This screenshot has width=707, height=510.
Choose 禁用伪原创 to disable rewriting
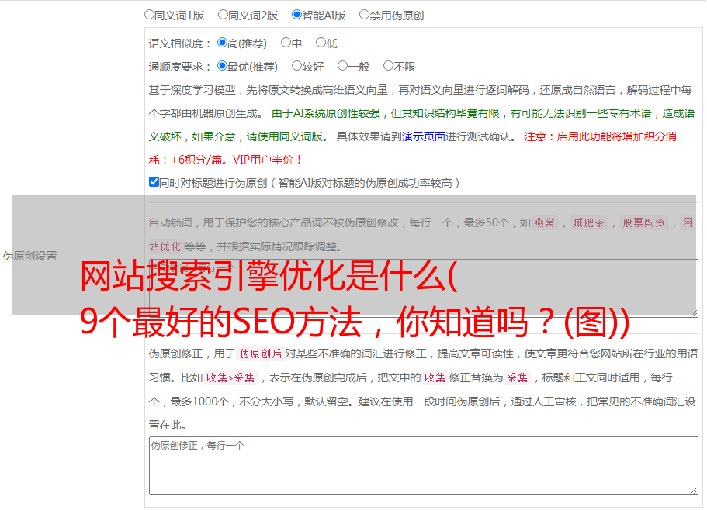pos(364,14)
